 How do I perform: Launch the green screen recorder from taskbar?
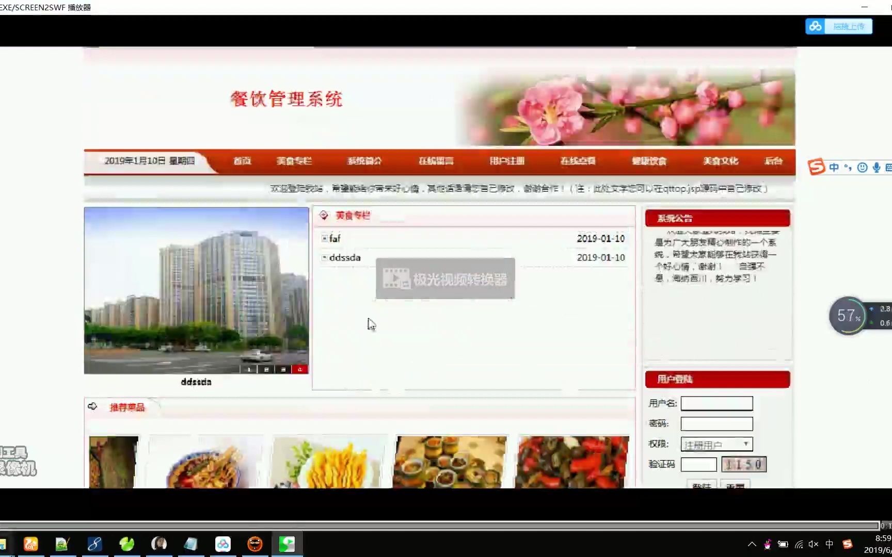click(288, 544)
